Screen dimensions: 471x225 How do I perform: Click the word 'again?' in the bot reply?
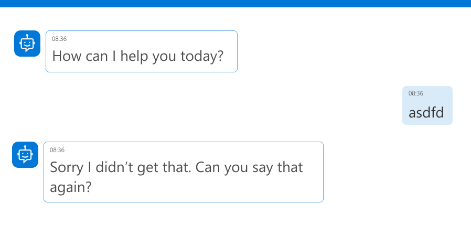[x=71, y=187]
